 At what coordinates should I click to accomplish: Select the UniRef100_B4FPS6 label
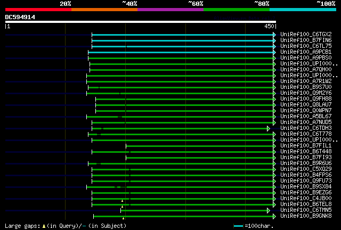click(x=306, y=175)
